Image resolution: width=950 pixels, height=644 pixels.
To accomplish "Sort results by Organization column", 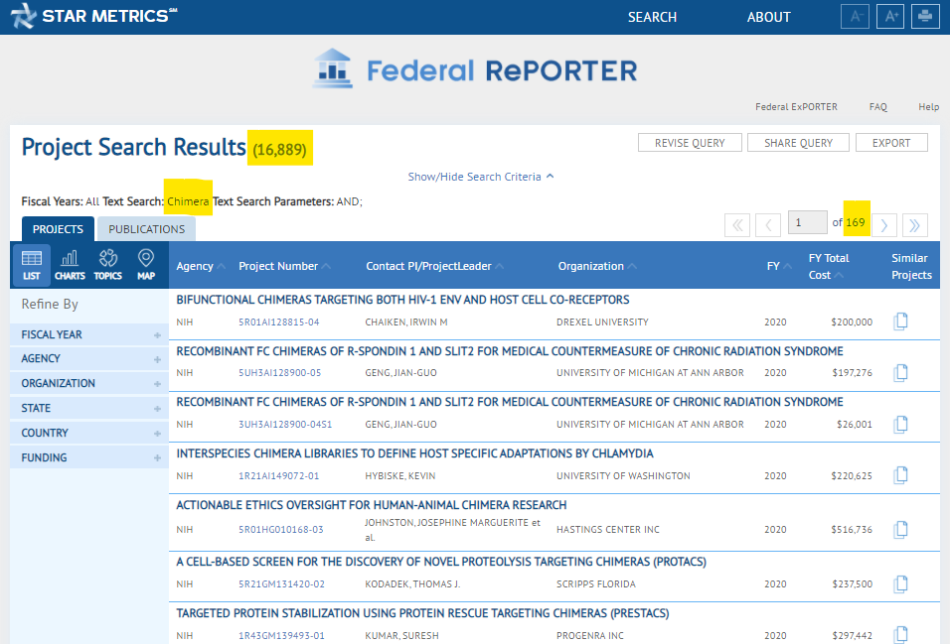I will coord(597,266).
